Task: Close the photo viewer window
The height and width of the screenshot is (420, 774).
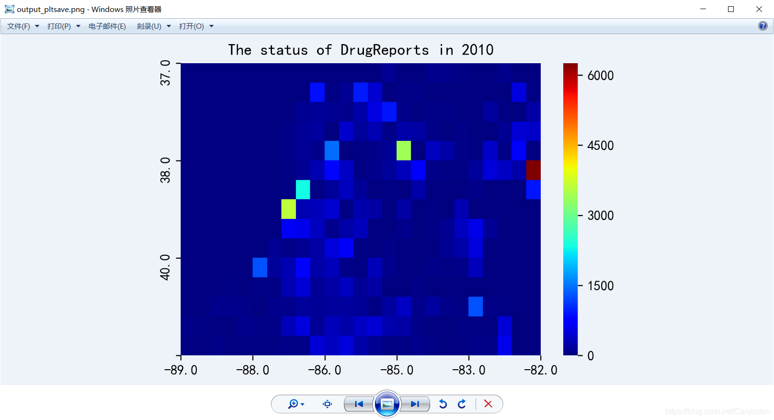Action: (759, 9)
